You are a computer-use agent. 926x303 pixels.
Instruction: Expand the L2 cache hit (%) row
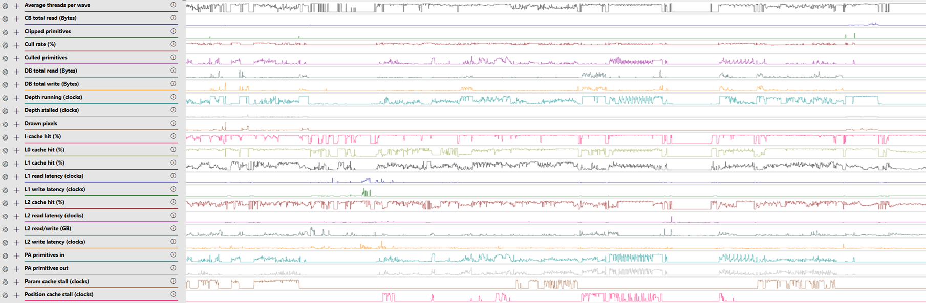pos(16,202)
